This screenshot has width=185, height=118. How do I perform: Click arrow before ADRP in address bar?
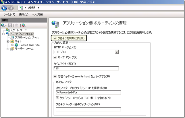(x=25, y=8)
